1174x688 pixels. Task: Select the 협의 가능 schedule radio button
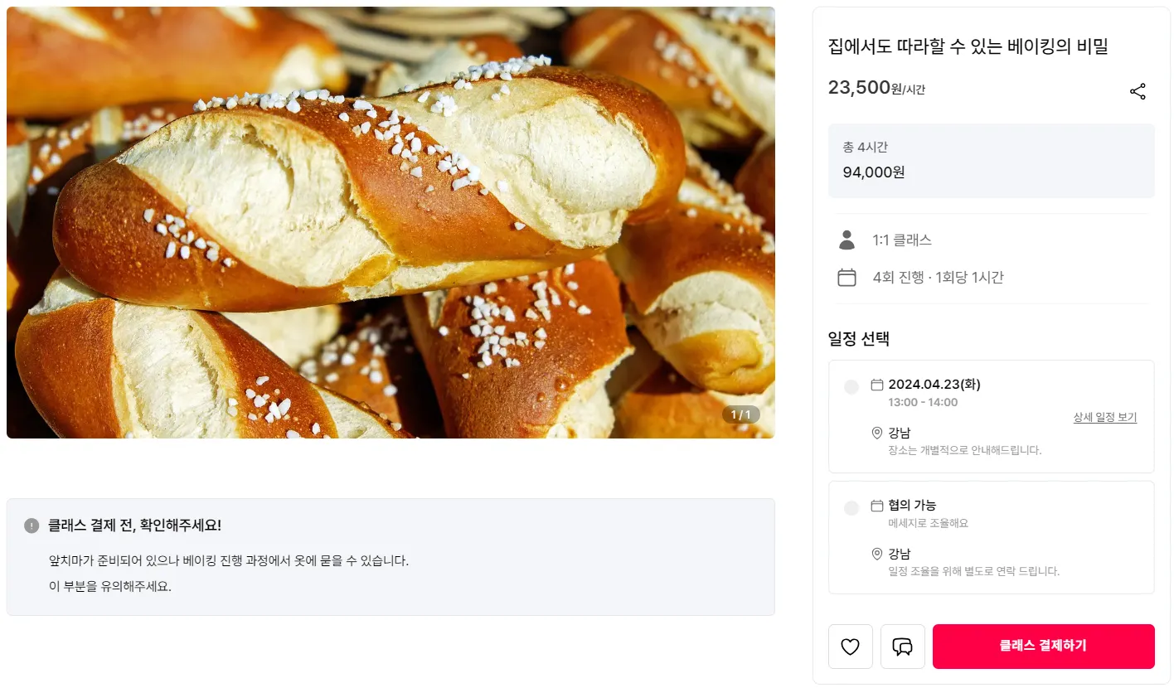pyautogui.click(x=851, y=508)
